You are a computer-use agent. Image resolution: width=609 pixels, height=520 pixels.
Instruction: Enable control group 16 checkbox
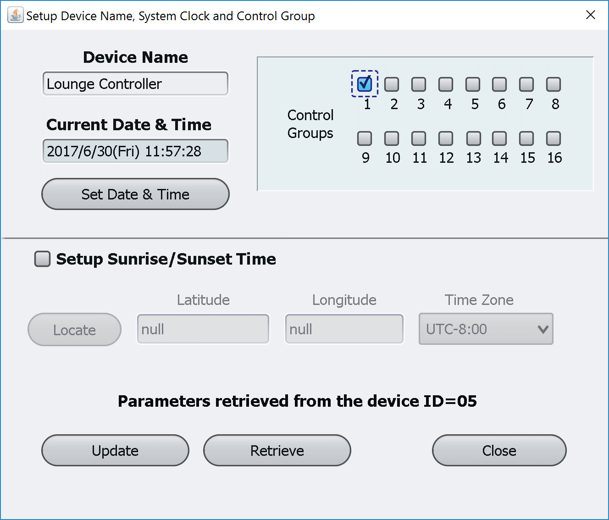(554, 138)
